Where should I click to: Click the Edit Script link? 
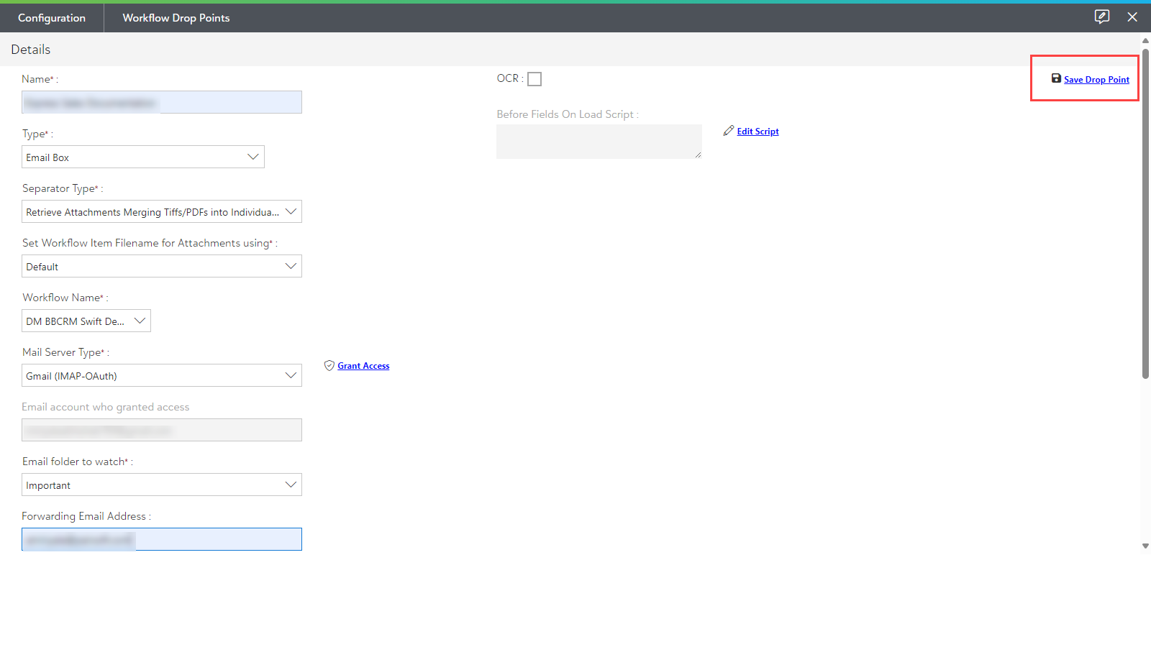tap(758, 132)
